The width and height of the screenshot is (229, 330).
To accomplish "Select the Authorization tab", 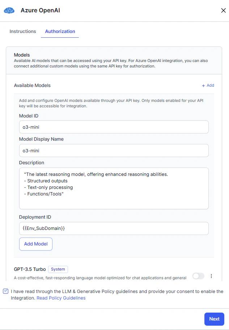I will pos(60,32).
